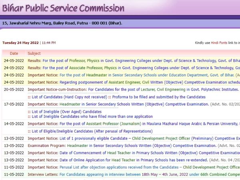
Task: Open List of Ineligible (Over Aged) Candidates
Action: (x=66, y=112)
